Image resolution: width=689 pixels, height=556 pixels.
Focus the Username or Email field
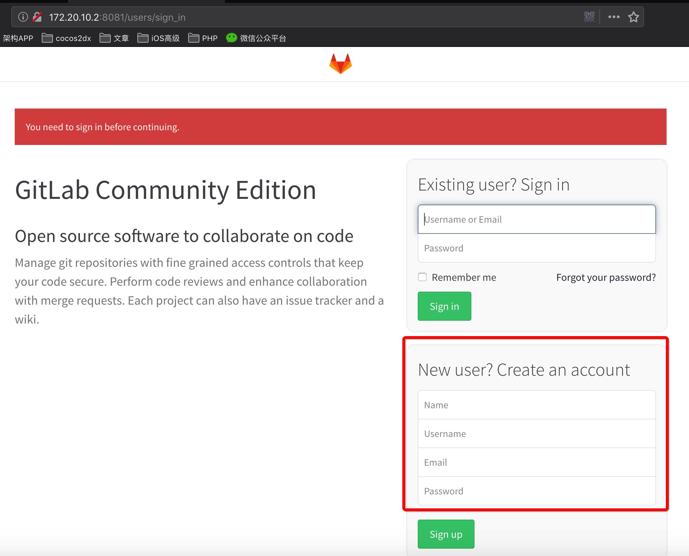(536, 219)
